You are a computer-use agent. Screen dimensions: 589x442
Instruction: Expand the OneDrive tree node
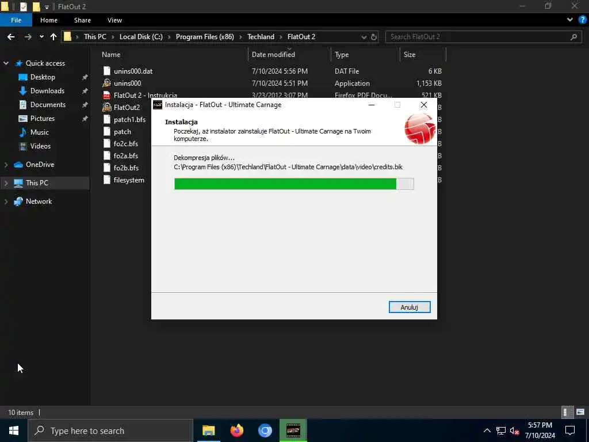tap(6, 165)
